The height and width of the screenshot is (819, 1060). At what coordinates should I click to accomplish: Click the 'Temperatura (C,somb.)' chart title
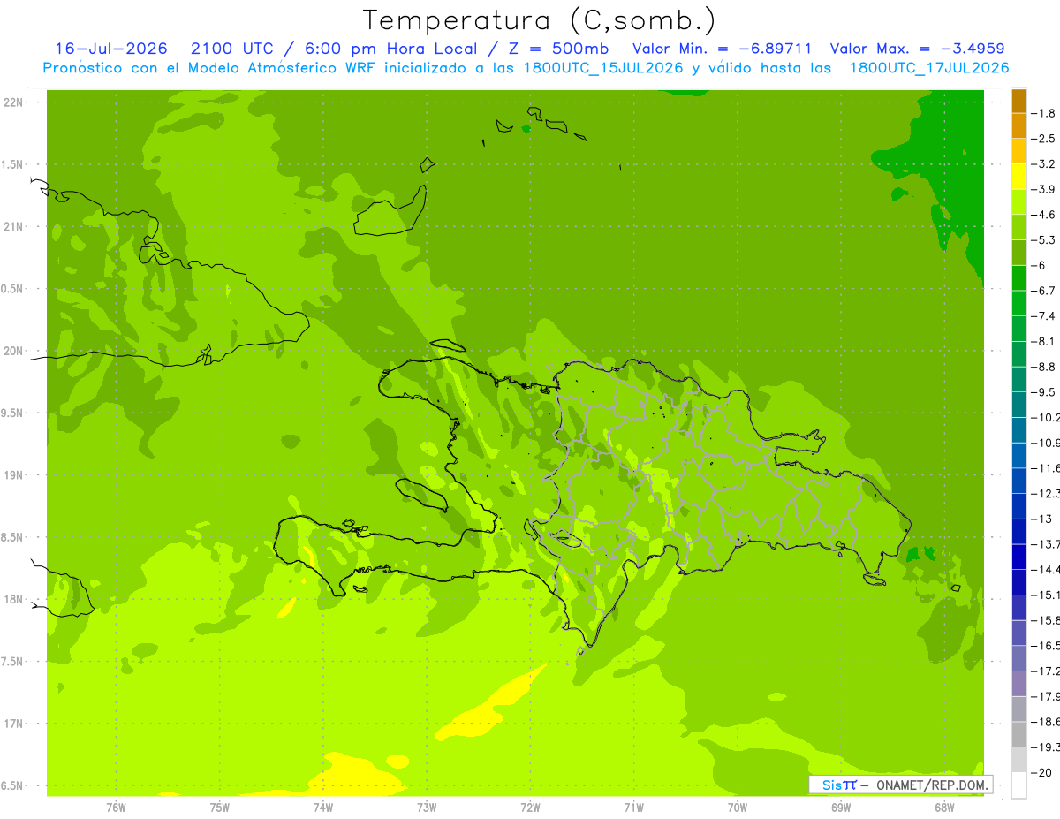539,20
